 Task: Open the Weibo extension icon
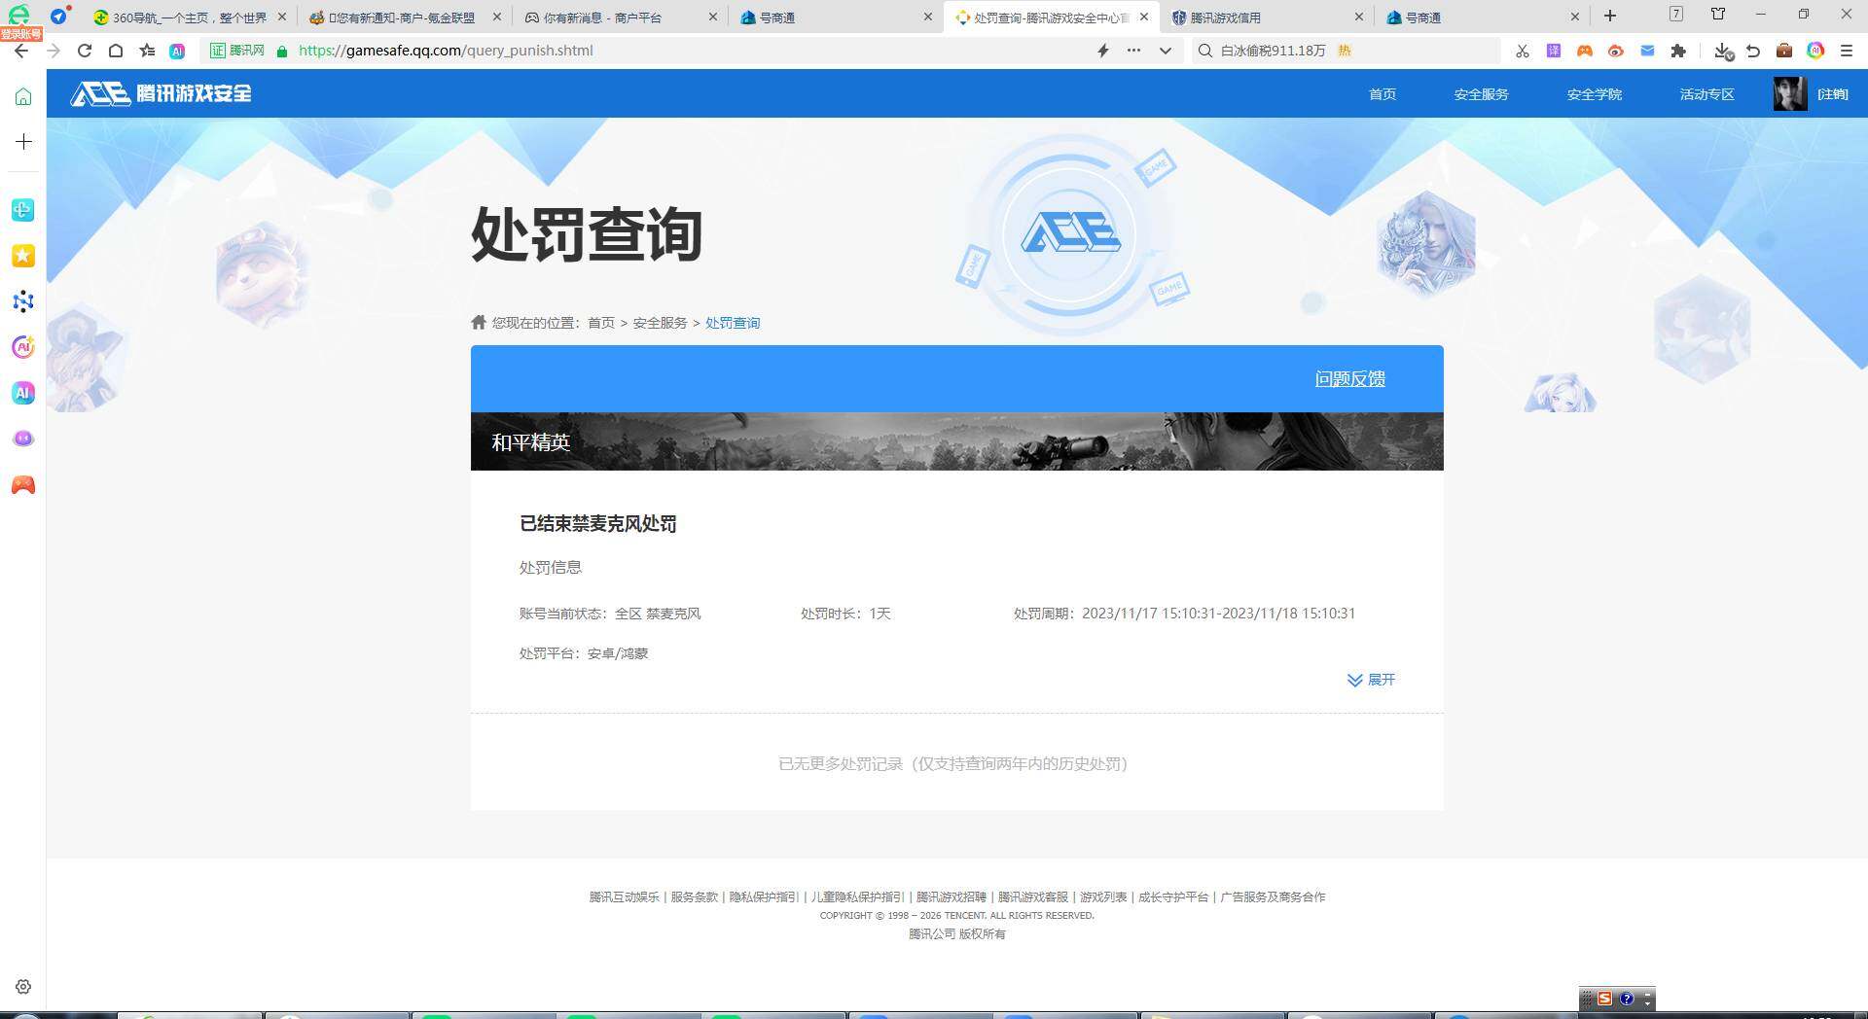coord(1616,51)
